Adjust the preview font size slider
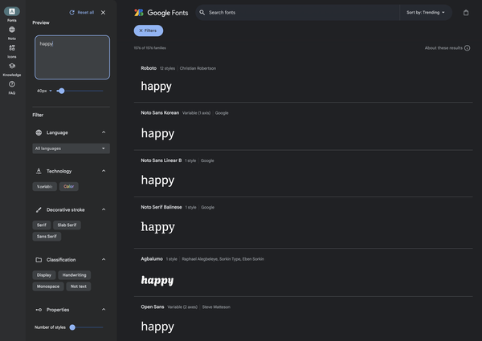The width and height of the screenshot is (482, 341). (62, 91)
